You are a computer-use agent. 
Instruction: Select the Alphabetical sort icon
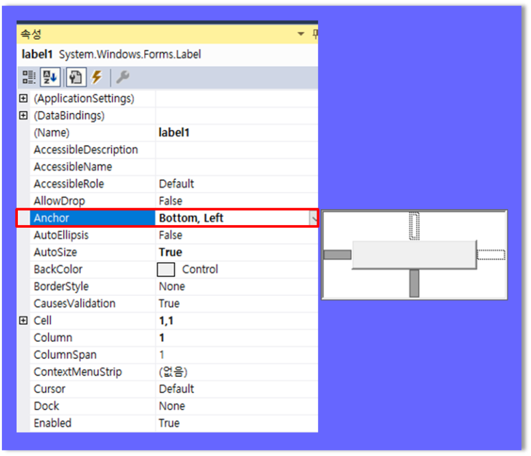point(50,76)
